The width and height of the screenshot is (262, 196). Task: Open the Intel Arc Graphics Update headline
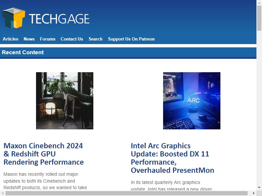point(173,158)
